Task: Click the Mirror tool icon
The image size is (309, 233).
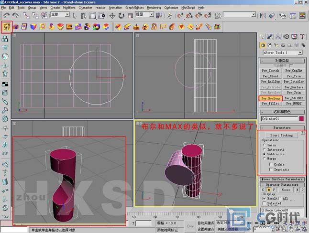Action: click(263, 16)
